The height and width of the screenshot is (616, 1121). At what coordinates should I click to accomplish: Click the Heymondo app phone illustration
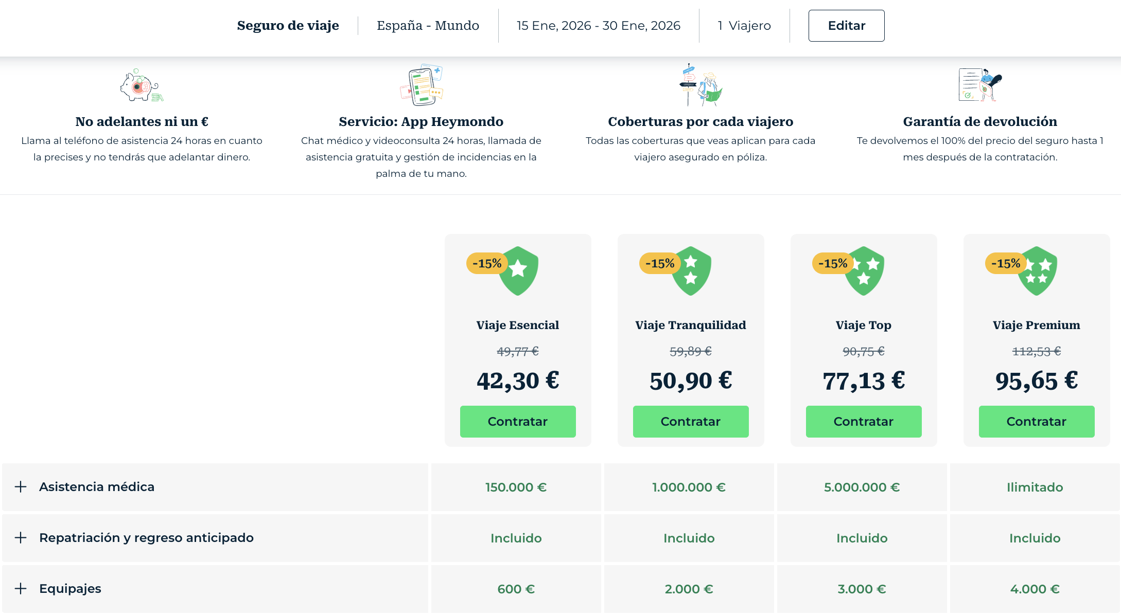(x=422, y=85)
